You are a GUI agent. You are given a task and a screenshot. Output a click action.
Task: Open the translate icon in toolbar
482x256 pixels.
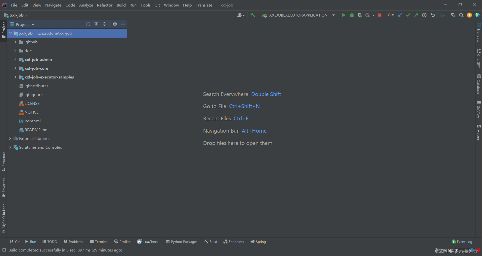[453, 15]
